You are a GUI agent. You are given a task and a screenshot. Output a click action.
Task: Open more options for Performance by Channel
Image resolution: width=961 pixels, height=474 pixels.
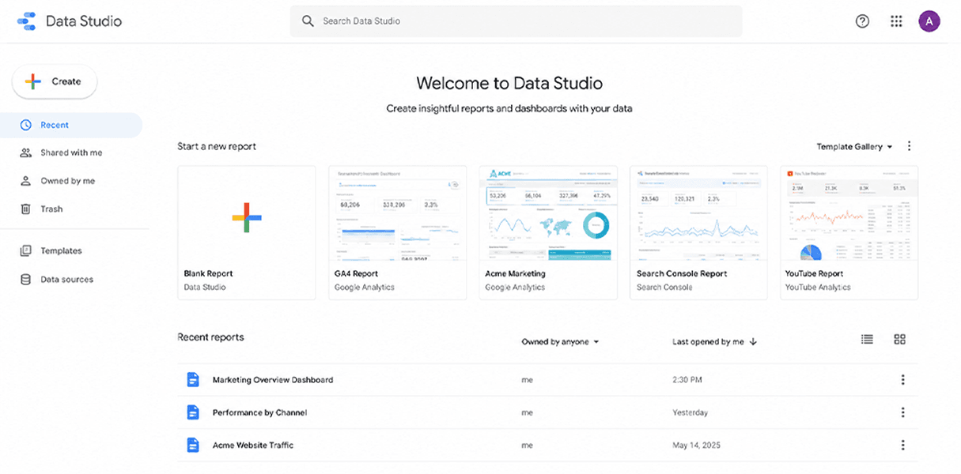pyautogui.click(x=902, y=412)
